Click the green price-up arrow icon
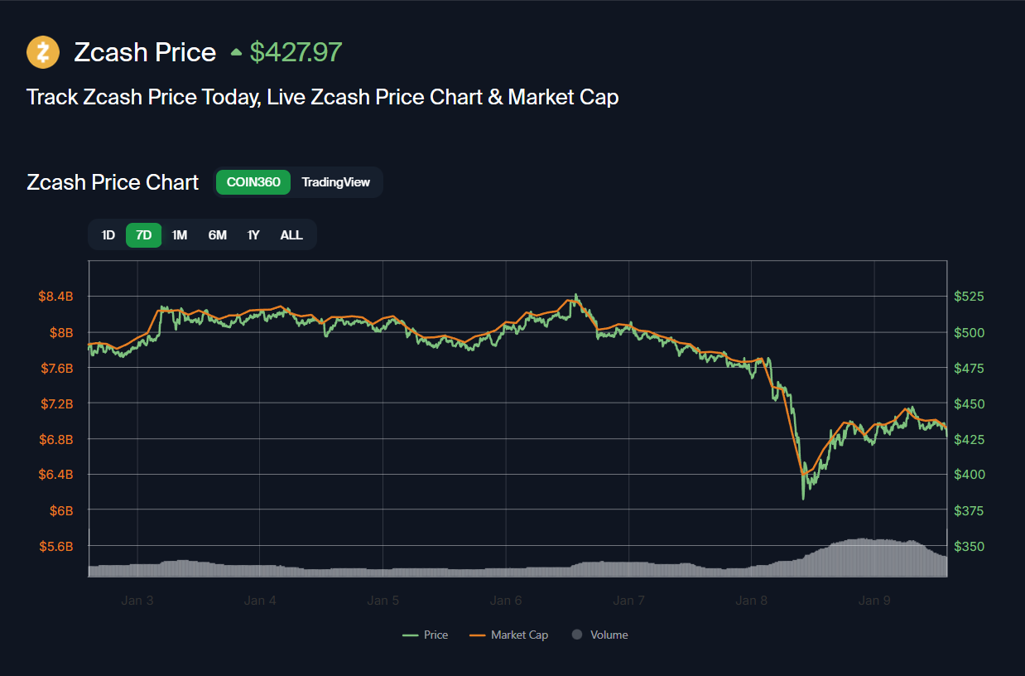The width and height of the screenshot is (1025, 676). (x=236, y=52)
